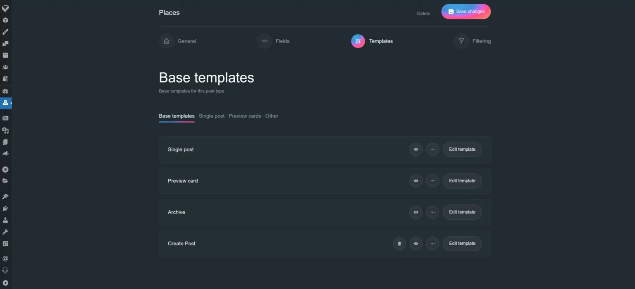635x289 pixels.
Task: Open the wrench Tools icon in sidebar
Action: click(x=5, y=232)
